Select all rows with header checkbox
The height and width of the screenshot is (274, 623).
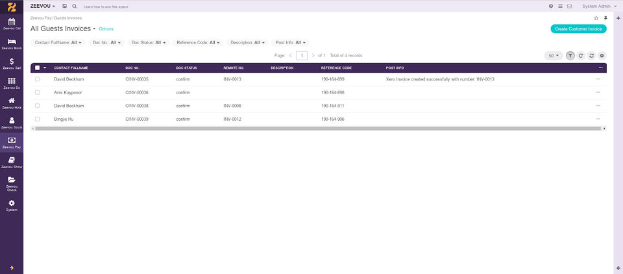tap(38, 68)
